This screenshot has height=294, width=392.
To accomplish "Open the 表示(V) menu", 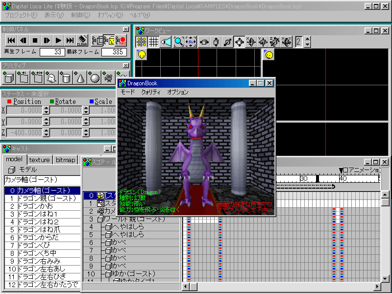I will tap(54, 15).
